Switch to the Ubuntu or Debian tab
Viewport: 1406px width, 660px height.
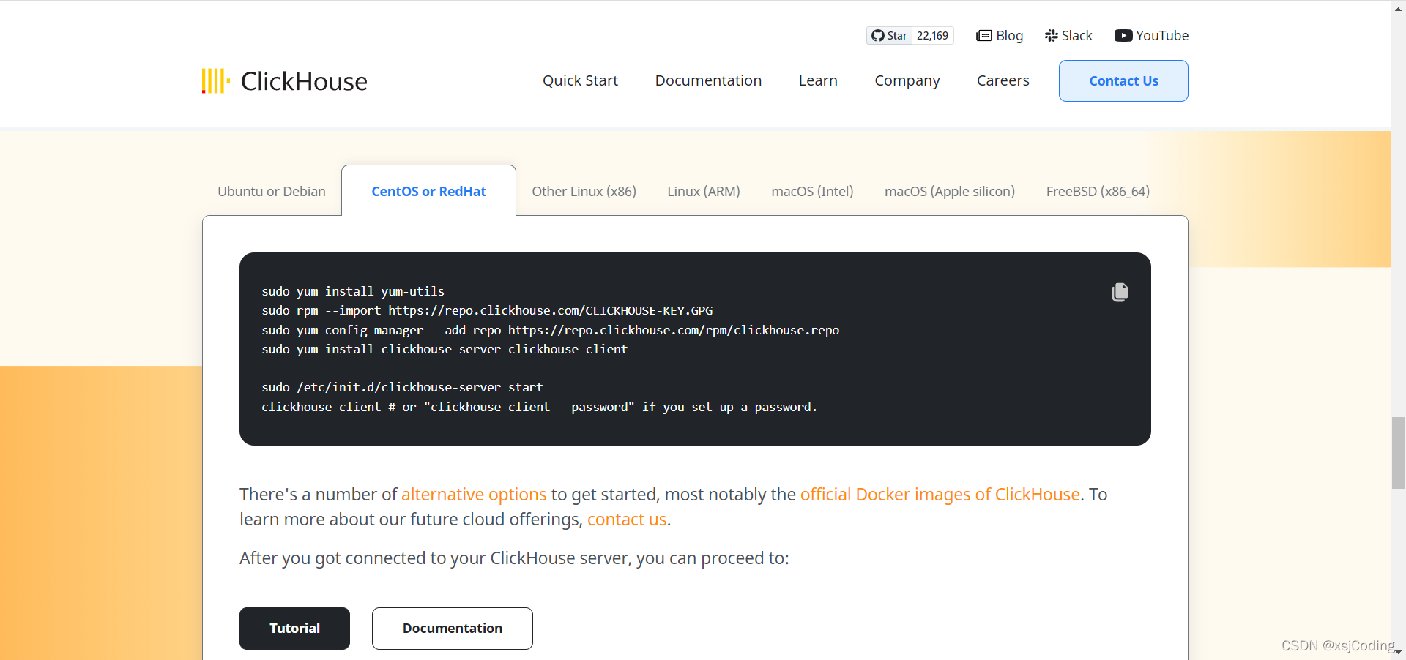272,191
